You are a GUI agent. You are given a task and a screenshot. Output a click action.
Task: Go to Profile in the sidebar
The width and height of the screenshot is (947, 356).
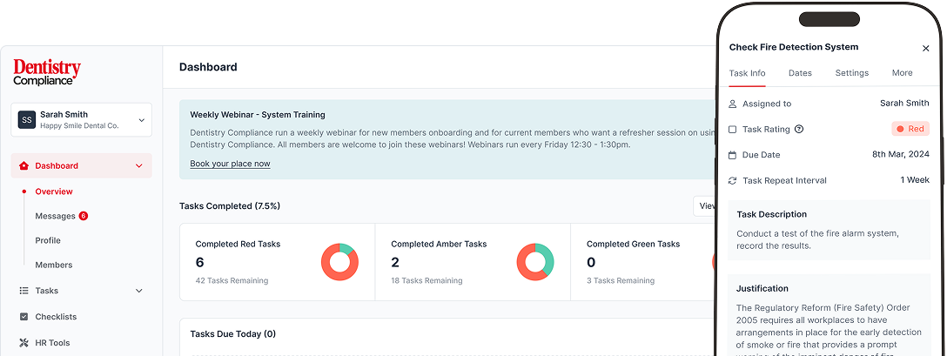[48, 240]
